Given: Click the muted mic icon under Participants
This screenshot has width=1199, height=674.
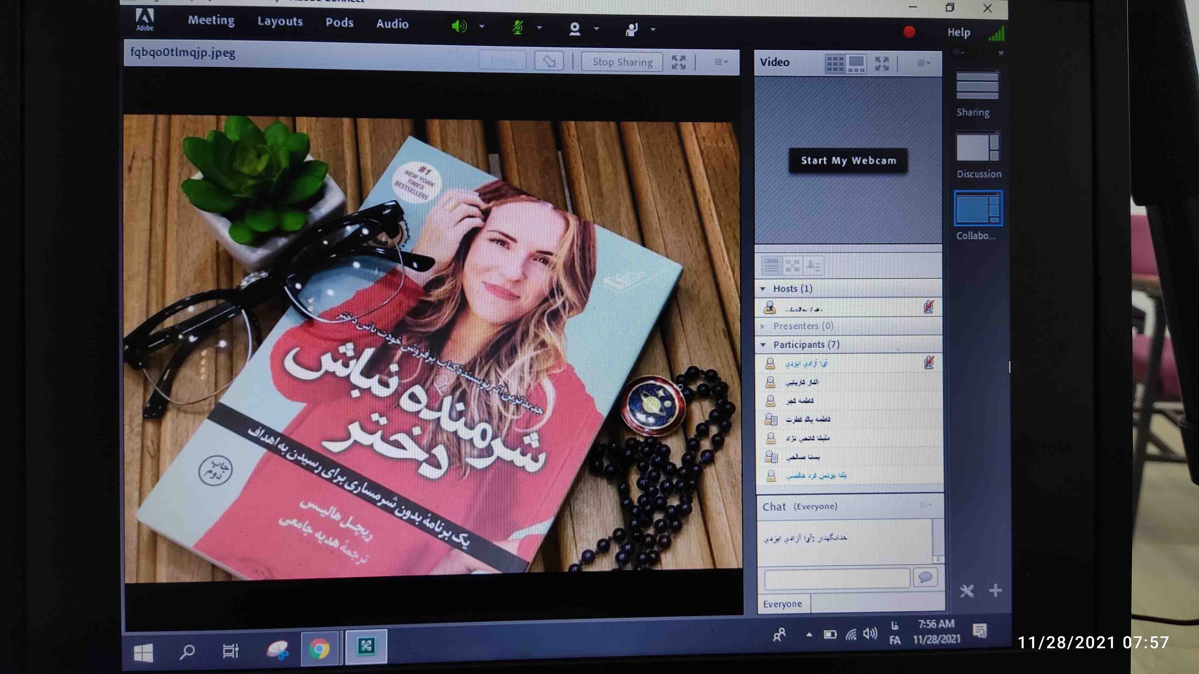Looking at the screenshot, I should (929, 362).
